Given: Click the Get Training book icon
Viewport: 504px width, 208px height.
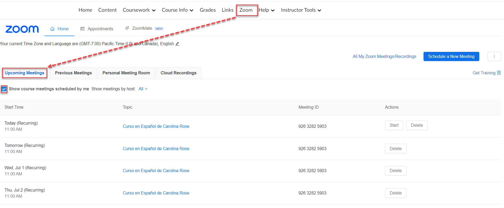Looking at the screenshot, I should [499, 73].
